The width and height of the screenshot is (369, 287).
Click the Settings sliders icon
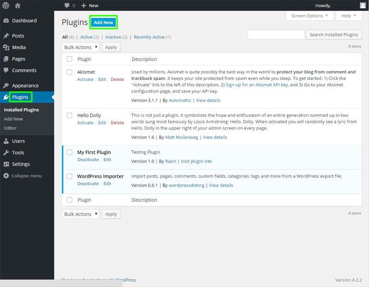6,164
